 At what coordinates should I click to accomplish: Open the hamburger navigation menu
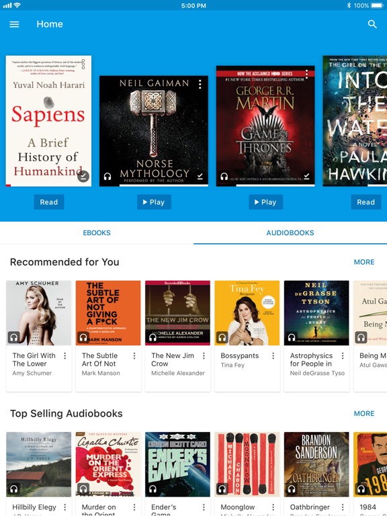pos(14,24)
